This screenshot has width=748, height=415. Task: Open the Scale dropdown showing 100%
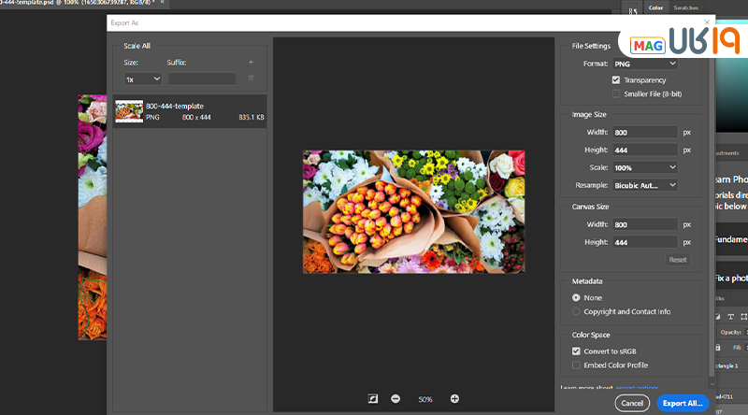click(645, 167)
